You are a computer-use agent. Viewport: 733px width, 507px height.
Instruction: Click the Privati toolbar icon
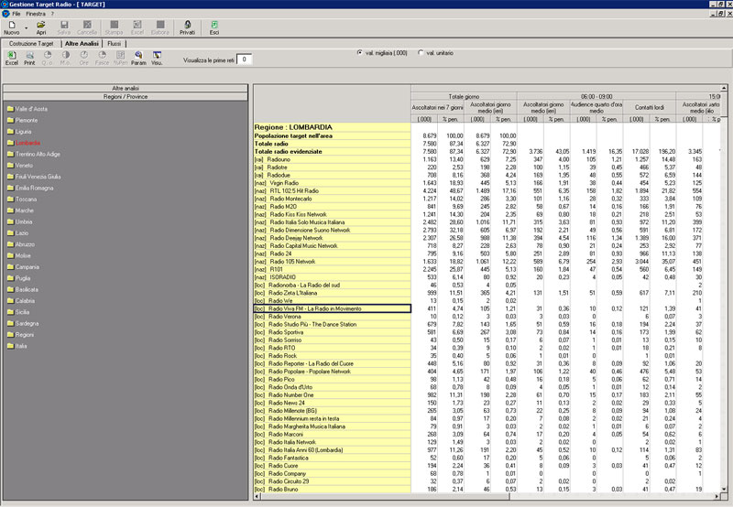click(187, 25)
